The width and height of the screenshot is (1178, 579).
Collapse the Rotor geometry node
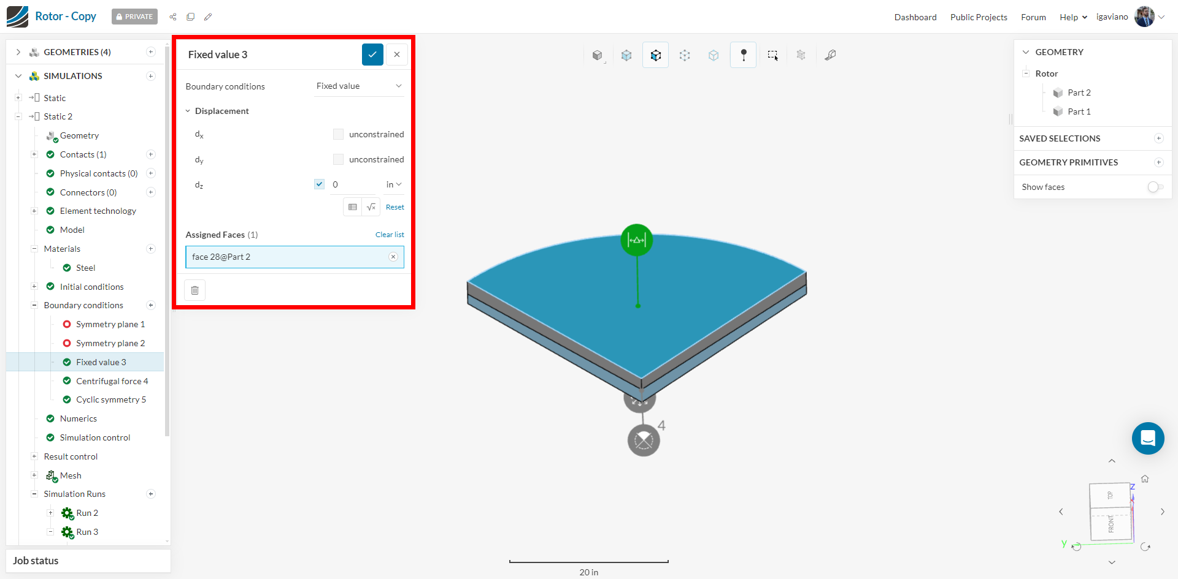tap(1026, 74)
